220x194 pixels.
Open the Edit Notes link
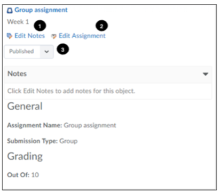(x=29, y=36)
